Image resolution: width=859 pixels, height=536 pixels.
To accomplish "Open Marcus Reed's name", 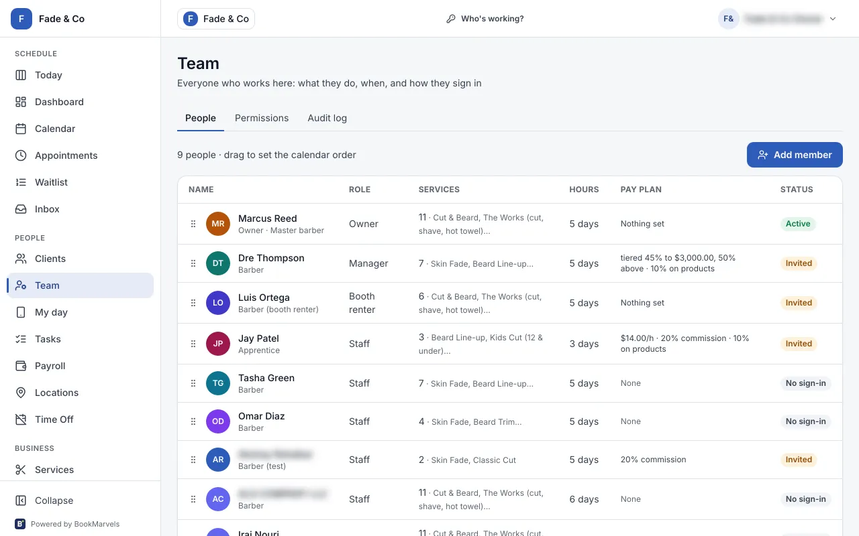I will [x=267, y=218].
